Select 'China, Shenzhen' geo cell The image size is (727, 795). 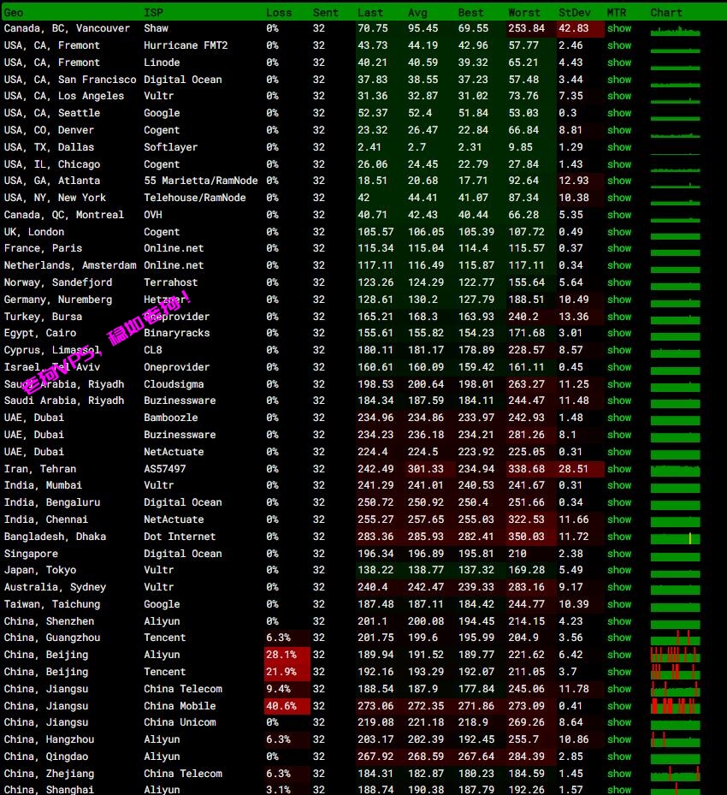tap(49, 621)
